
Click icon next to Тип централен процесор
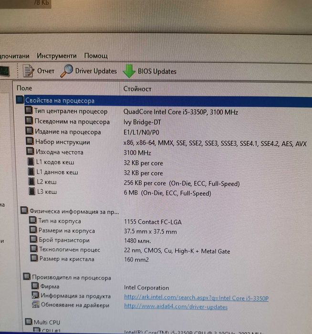point(29,110)
